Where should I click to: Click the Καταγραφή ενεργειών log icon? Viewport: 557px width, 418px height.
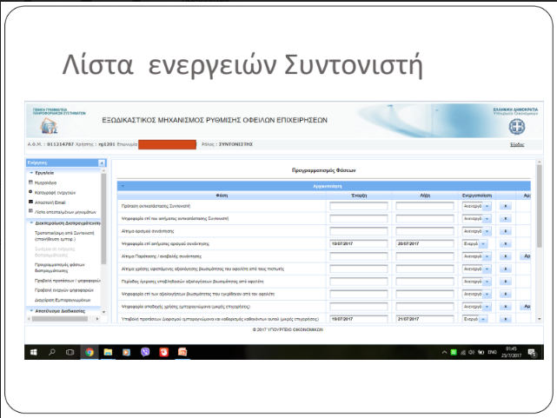[x=30, y=191]
